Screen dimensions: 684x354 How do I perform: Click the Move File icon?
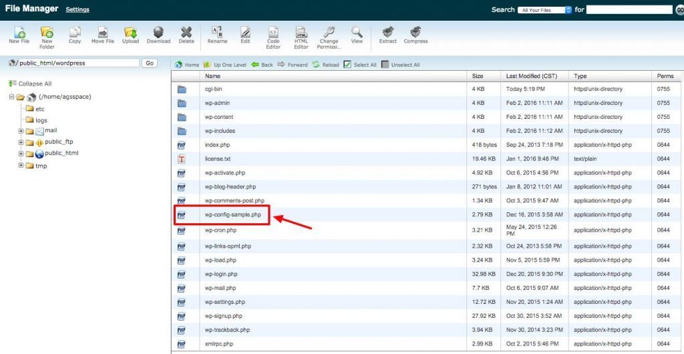102,35
